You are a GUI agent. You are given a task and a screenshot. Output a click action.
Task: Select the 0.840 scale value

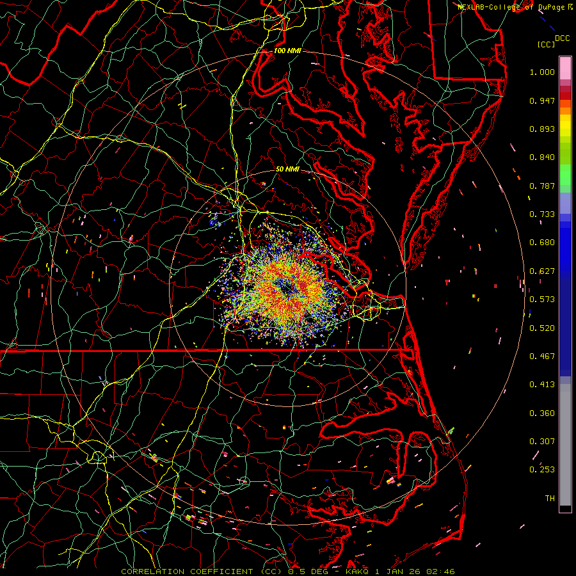[542, 157]
